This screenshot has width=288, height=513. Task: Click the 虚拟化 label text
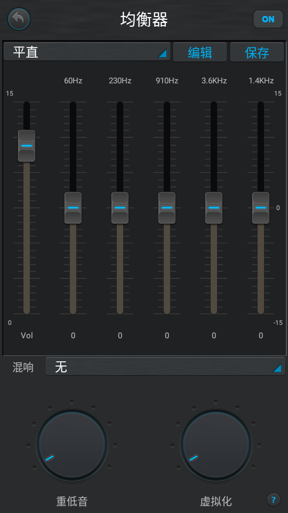click(216, 501)
